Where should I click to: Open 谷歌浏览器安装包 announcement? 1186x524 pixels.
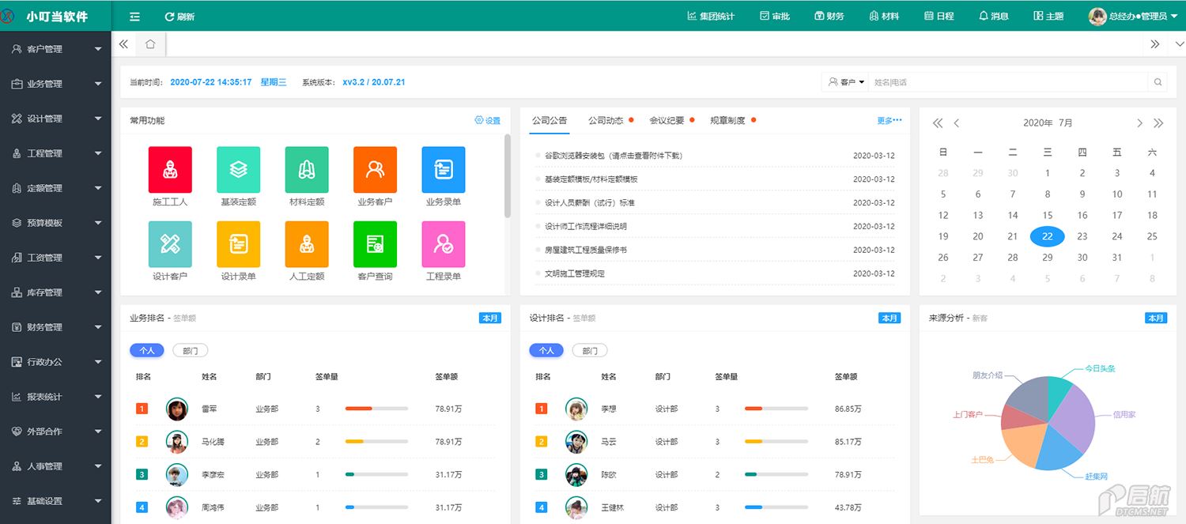point(613,156)
